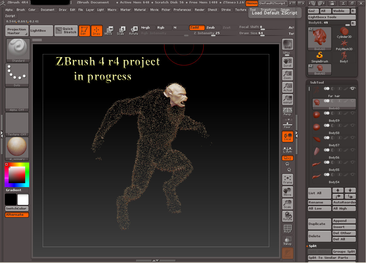
Task: Collapse the right tray divider arrow
Action: point(297,134)
